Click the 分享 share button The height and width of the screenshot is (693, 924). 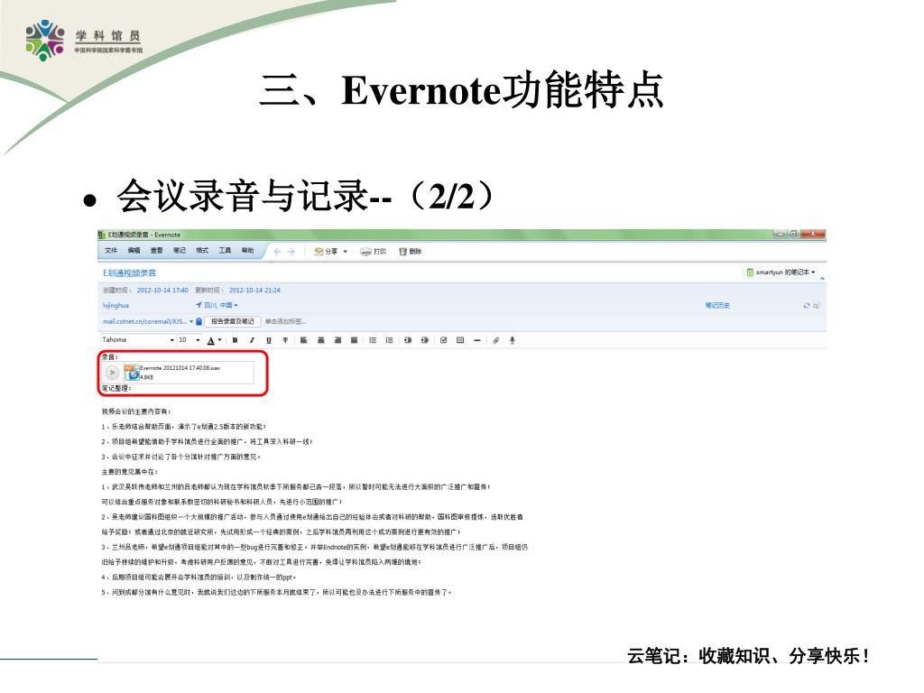point(326,252)
